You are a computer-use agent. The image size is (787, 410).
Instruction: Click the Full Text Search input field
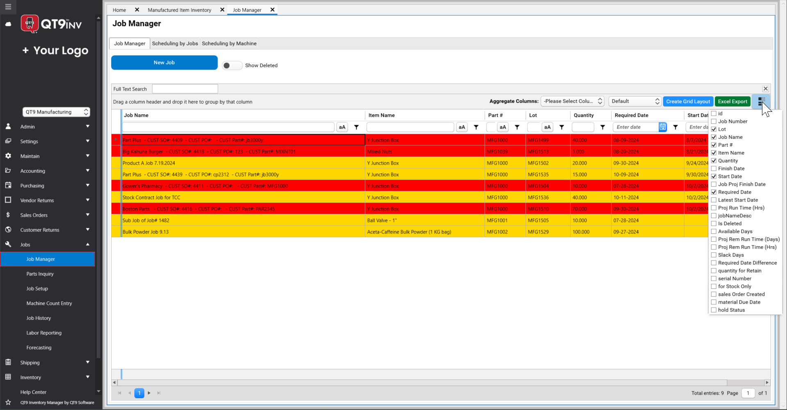click(x=184, y=88)
